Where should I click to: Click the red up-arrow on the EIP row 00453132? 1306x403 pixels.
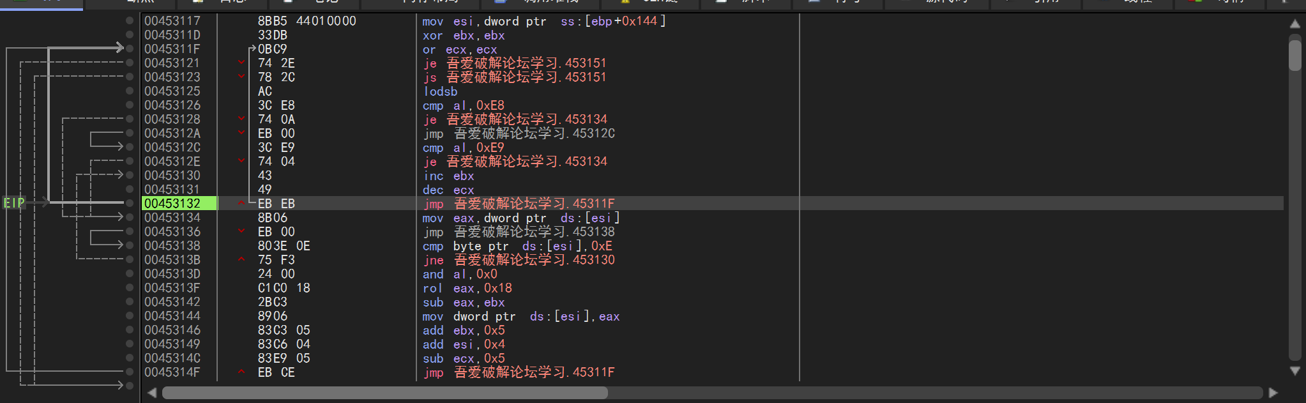click(241, 204)
